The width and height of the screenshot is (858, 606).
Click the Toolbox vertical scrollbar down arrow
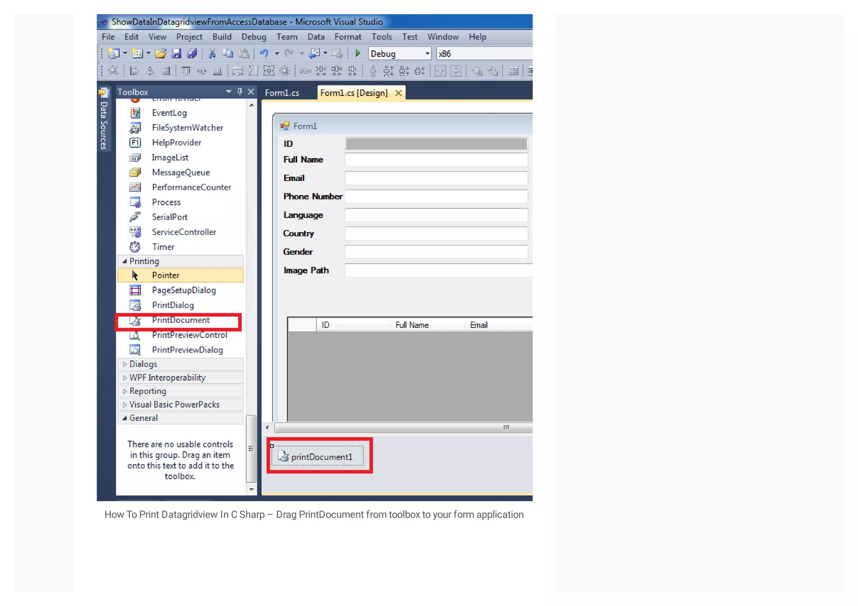[x=251, y=489]
